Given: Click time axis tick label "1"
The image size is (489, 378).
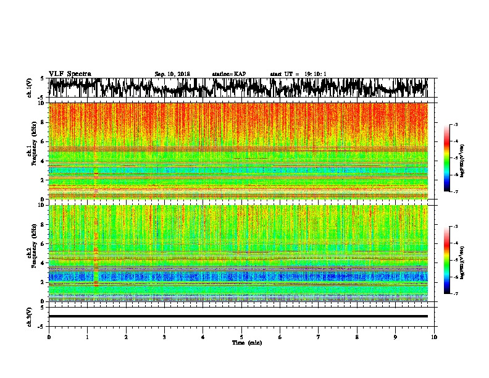Looking at the screenshot, I should (x=87, y=337).
